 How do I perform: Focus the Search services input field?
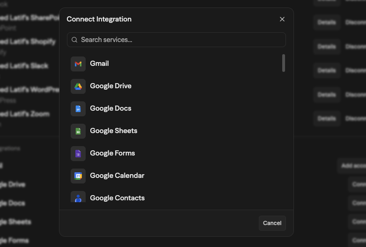176,40
